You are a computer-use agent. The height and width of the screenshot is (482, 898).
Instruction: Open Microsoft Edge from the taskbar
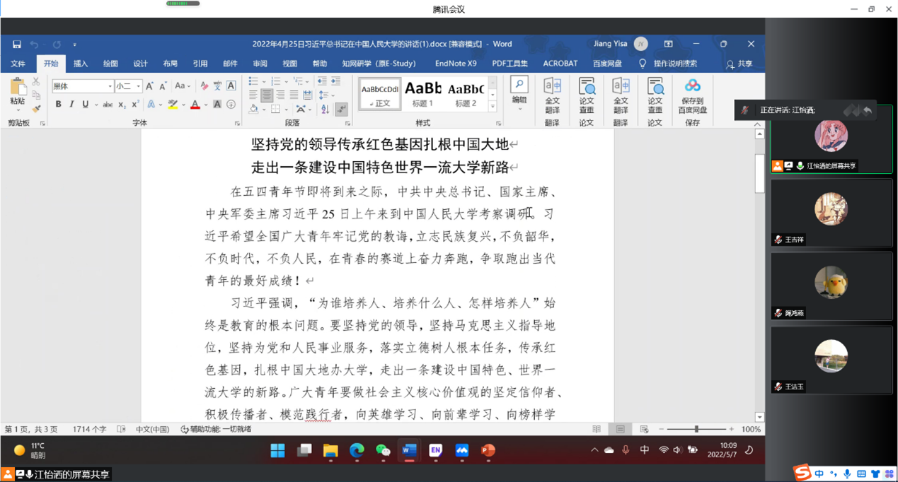(x=357, y=451)
